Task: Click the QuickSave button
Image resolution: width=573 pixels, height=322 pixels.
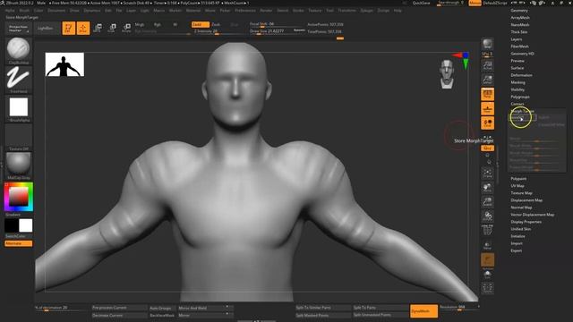Action: 421,3
